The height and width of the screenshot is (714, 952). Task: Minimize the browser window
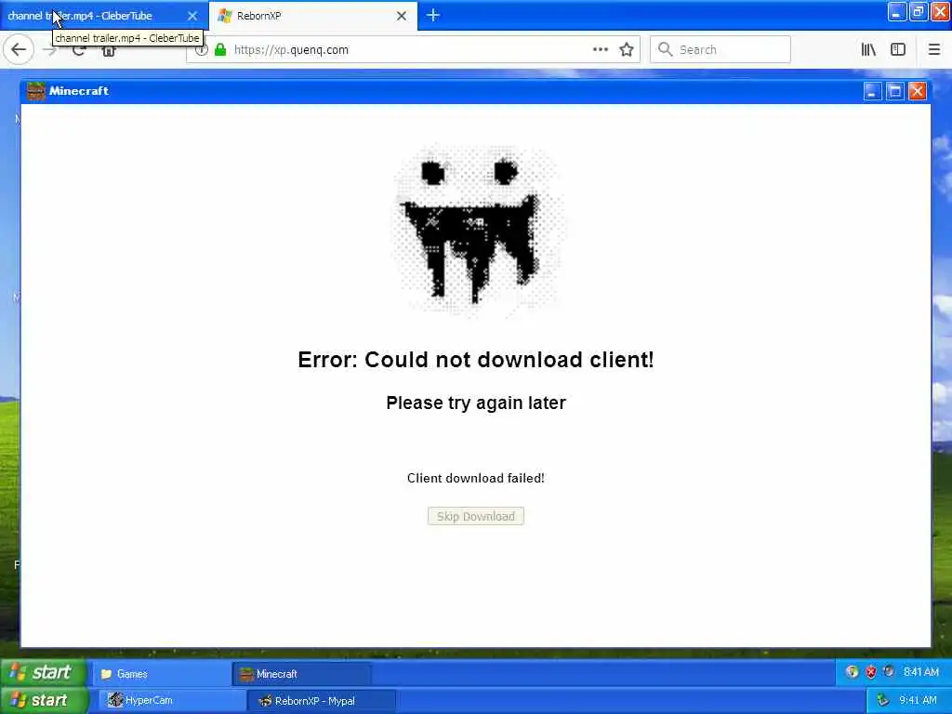coord(896,11)
